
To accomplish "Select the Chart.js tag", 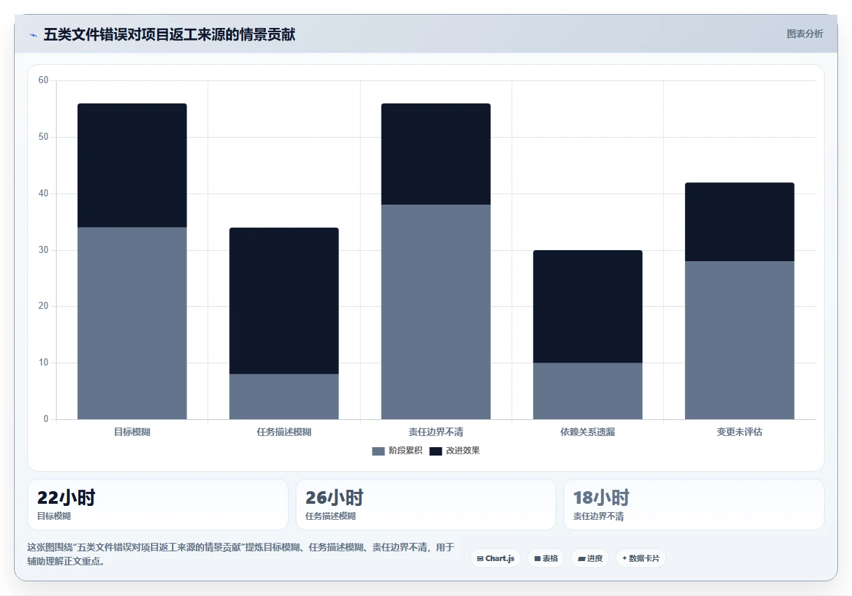I will 496,558.
